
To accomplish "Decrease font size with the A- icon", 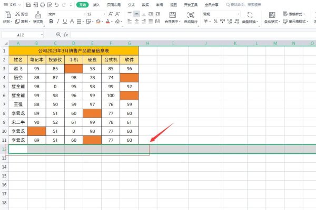I will [x=117, y=14].
